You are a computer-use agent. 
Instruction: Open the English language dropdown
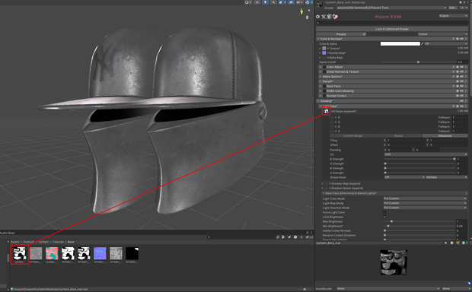[x=453, y=16]
